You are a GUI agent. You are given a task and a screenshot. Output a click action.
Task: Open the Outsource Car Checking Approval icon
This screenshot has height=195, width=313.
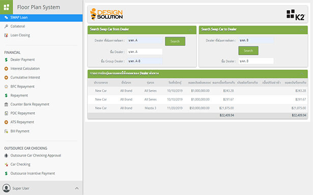6,155
